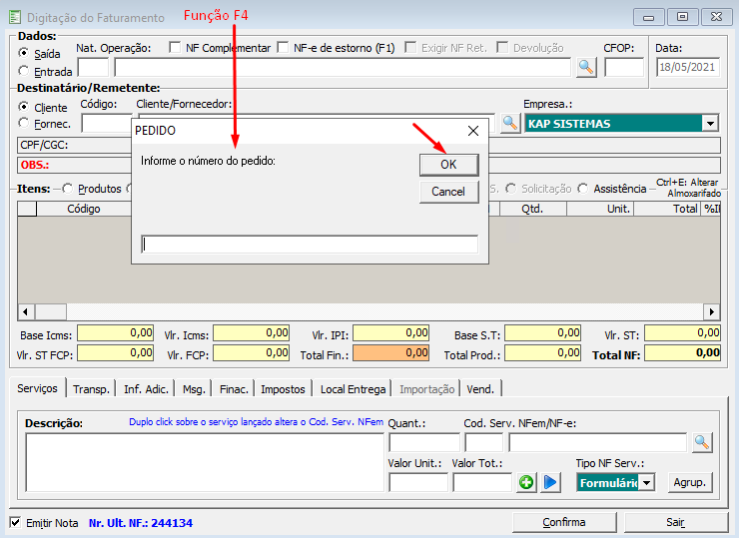Image resolution: width=739 pixels, height=538 pixels.
Task: Click the Agrup. button
Action: tap(689, 483)
